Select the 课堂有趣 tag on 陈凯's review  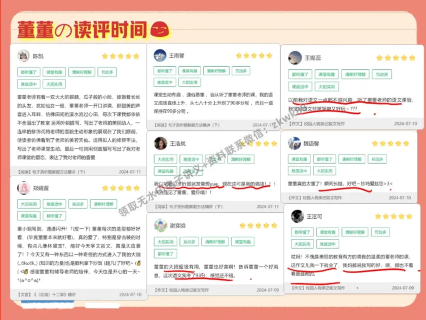pyautogui.click(x=54, y=72)
